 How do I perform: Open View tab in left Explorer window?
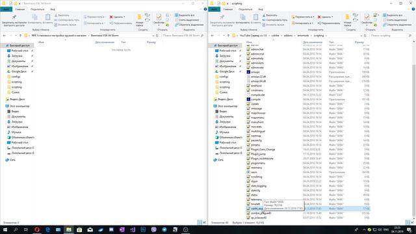(x=53, y=9)
